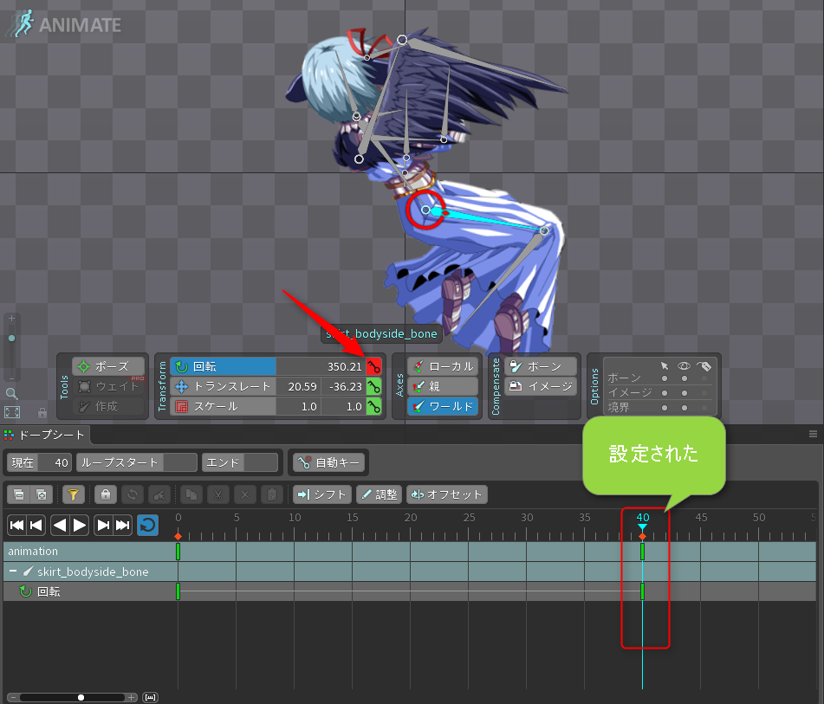Click the disabled key-selection icon
This screenshot has height=704, width=824.
point(159,494)
